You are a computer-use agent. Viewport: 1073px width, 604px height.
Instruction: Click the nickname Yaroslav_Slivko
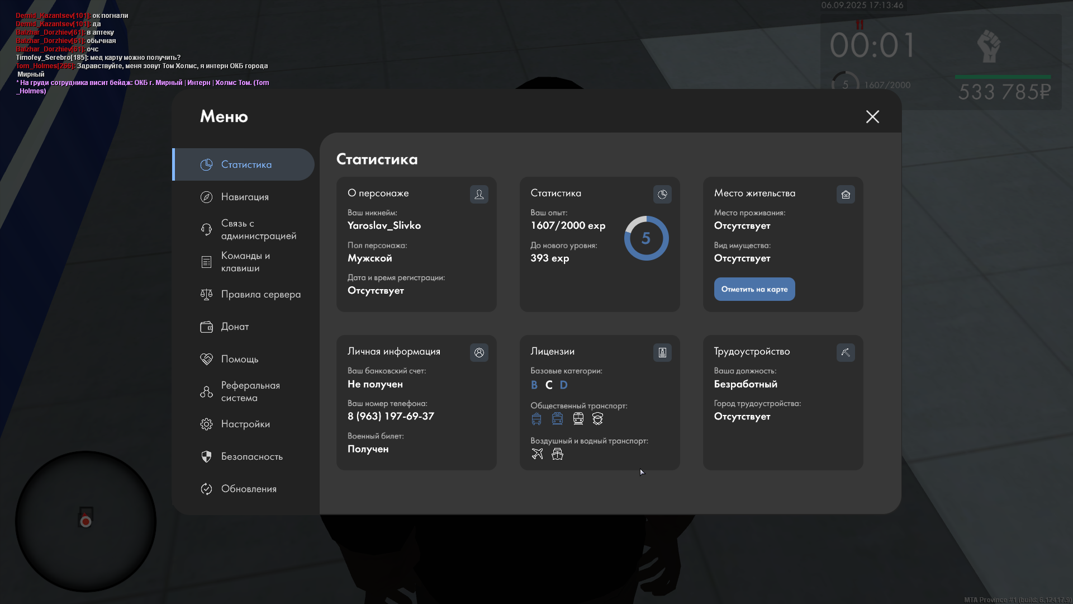[x=384, y=225]
